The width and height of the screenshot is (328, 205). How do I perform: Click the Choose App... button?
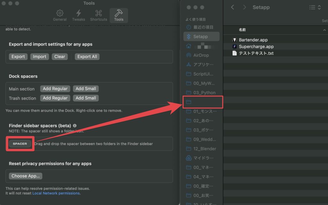[x=26, y=176]
